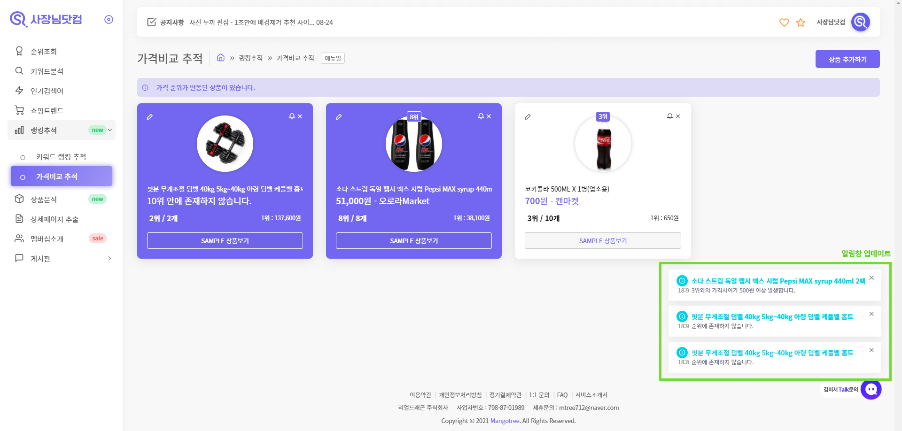The height and width of the screenshot is (431, 902).
Task: Select 키워드 랭킹 추적 submenu
Action: [x=62, y=156]
